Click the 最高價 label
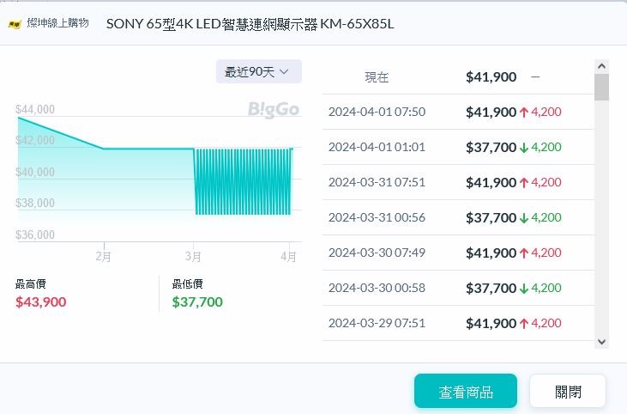The width and height of the screenshot is (627, 414). click(x=30, y=284)
